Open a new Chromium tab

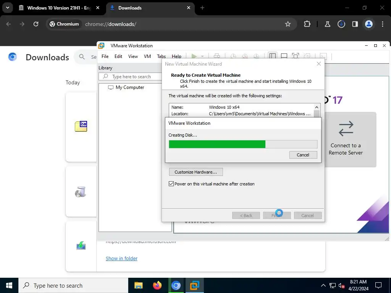click(202, 8)
